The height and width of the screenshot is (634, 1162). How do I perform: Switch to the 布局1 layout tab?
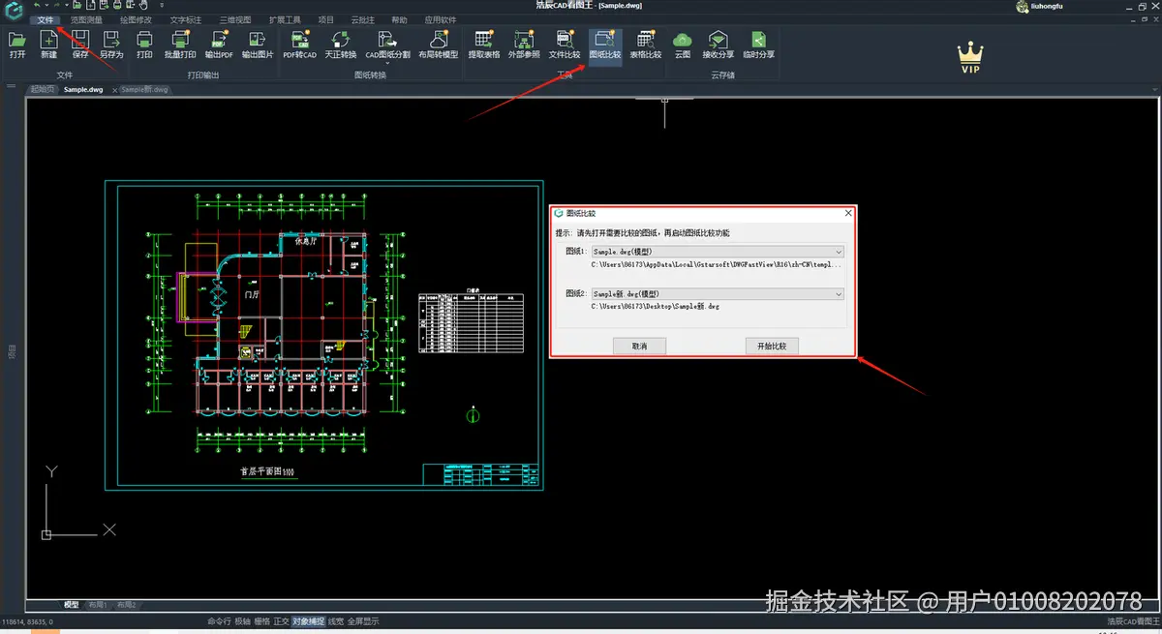98,605
